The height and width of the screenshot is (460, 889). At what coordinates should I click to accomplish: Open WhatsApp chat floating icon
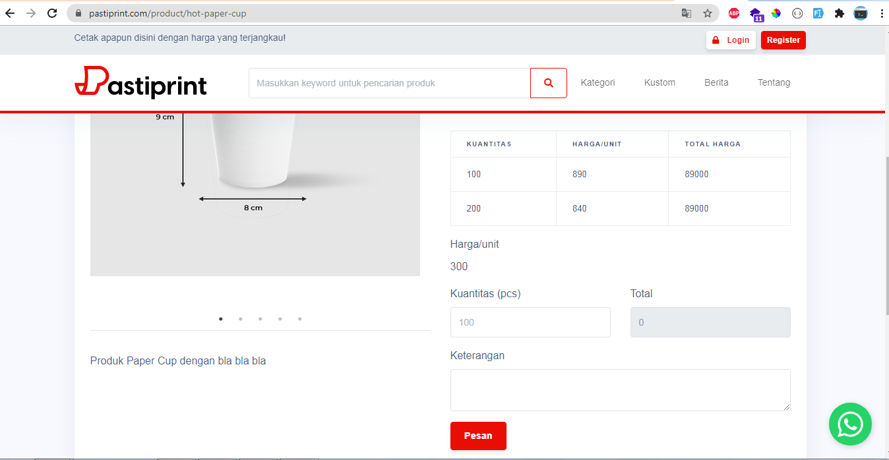coord(849,424)
